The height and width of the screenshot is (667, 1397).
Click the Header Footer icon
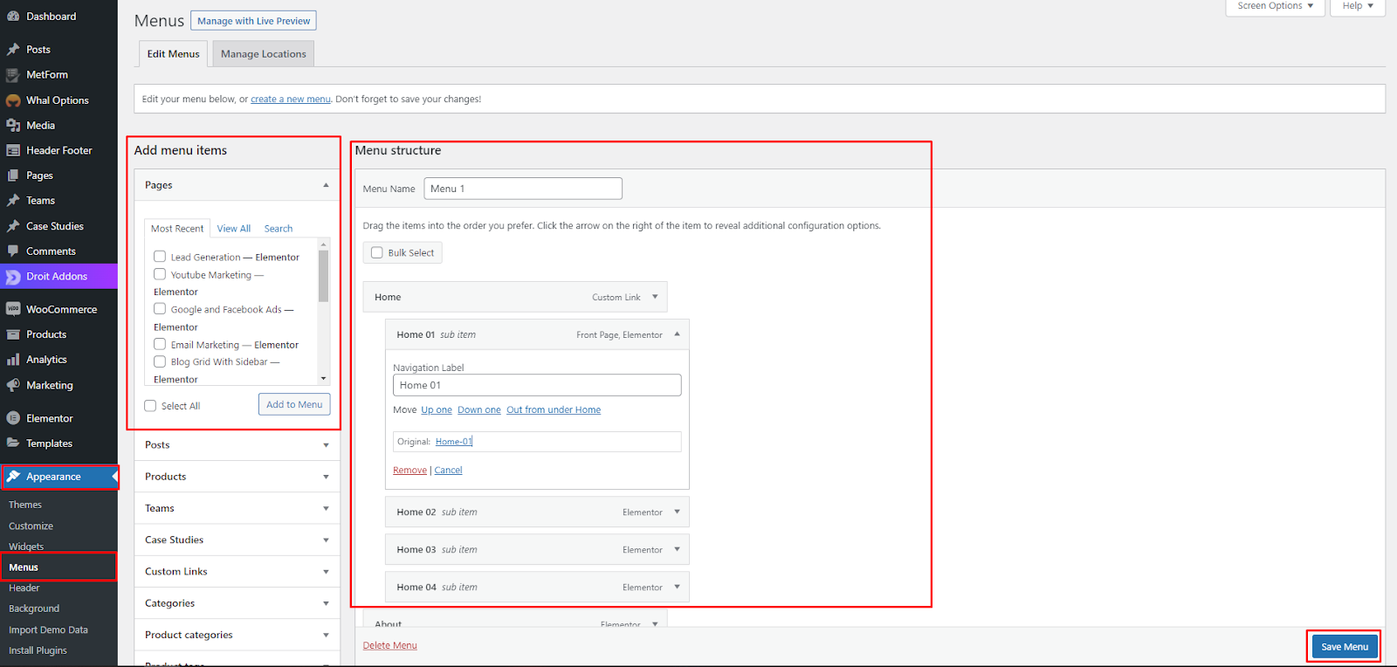point(13,150)
